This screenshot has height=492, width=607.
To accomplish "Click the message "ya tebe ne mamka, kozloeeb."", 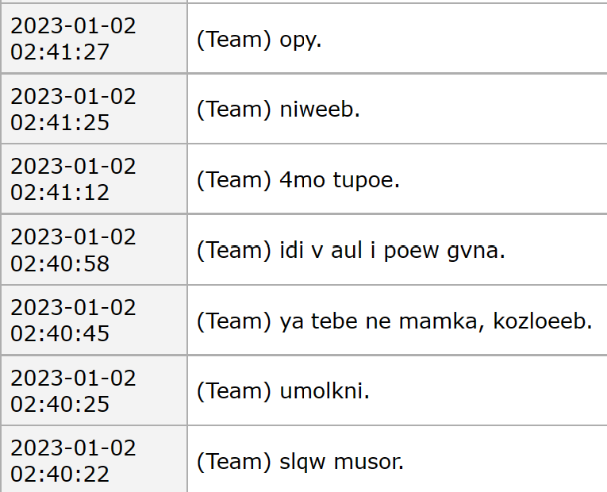I will [x=436, y=321].
